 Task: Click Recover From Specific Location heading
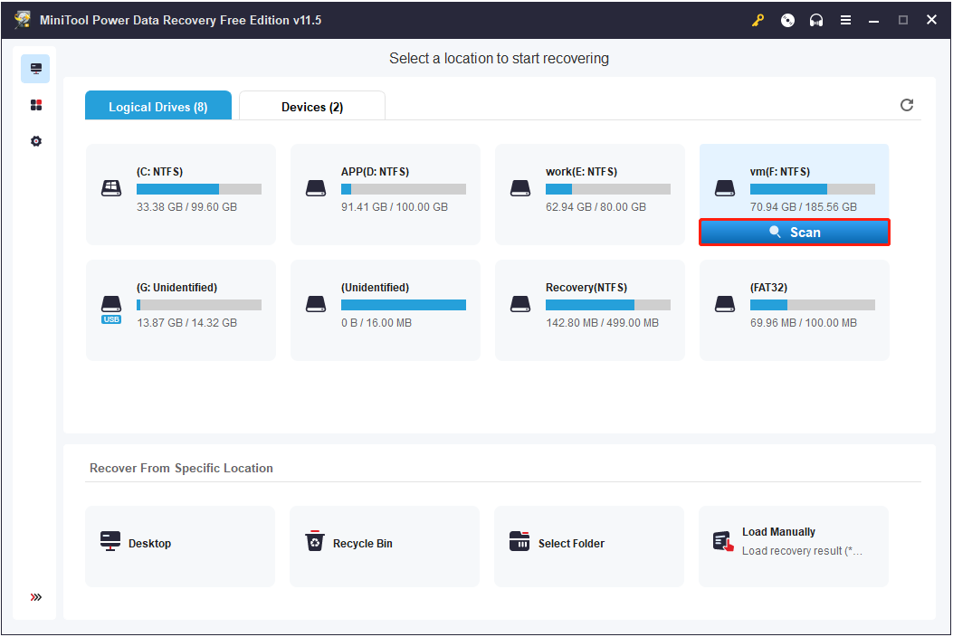(x=181, y=468)
